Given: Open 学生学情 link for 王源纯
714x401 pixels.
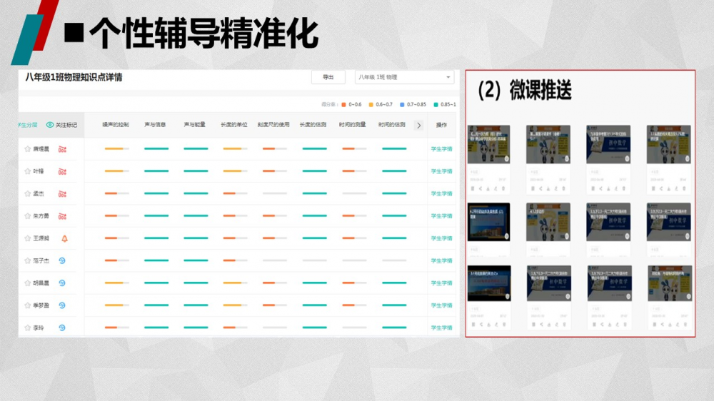Looking at the screenshot, I should pyautogui.click(x=441, y=238).
